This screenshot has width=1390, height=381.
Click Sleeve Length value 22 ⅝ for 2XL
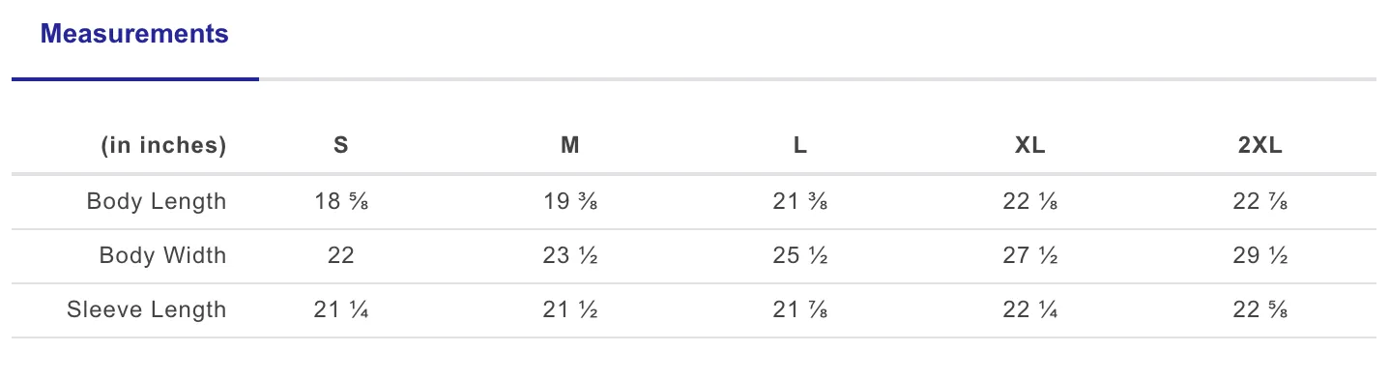1260,309
